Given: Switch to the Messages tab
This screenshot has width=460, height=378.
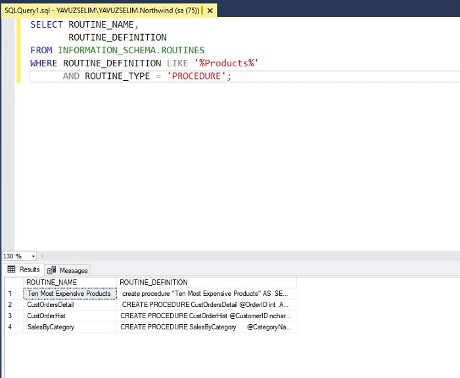Looking at the screenshot, I should point(68,270).
